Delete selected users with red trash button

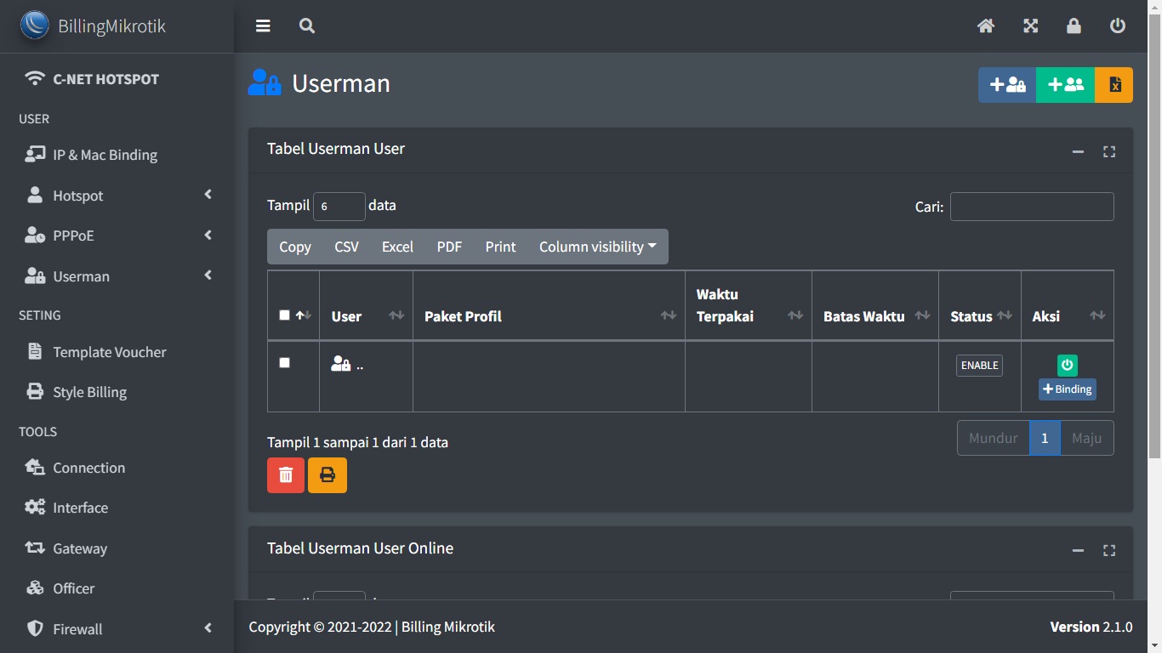(x=286, y=475)
